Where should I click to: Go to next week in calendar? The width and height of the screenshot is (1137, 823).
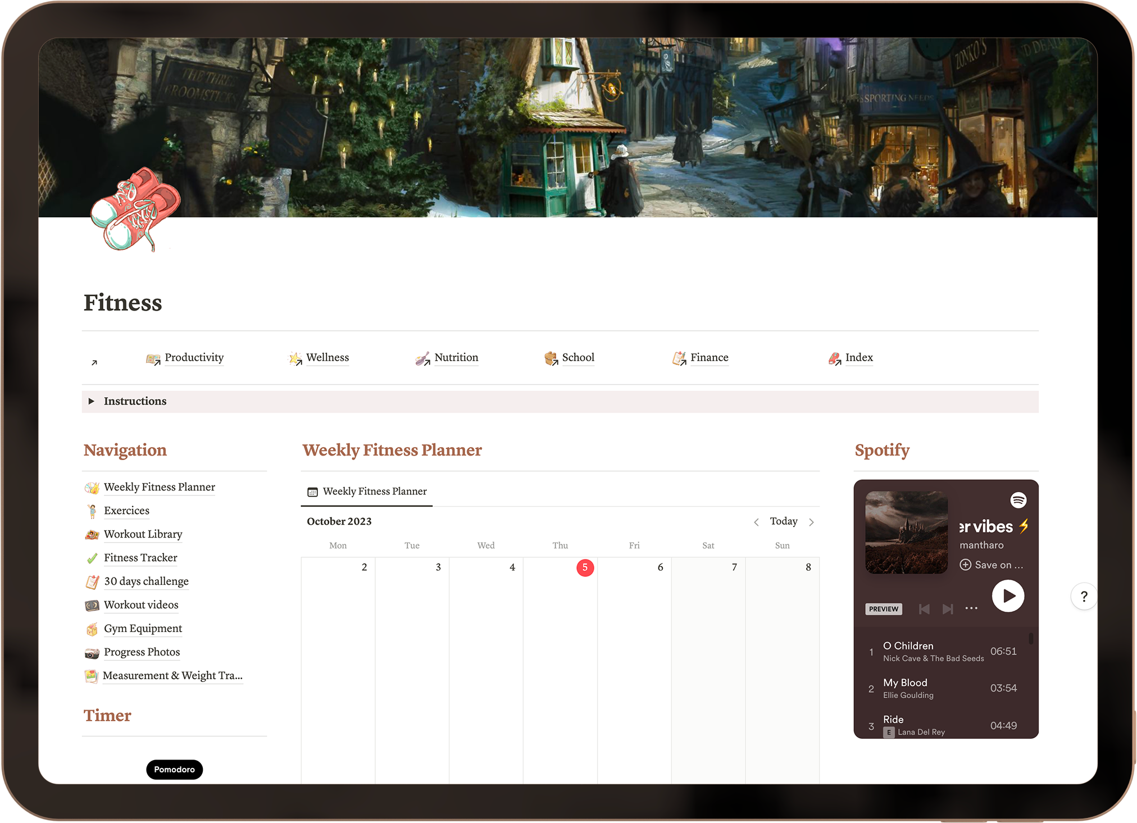tap(811, 522)
